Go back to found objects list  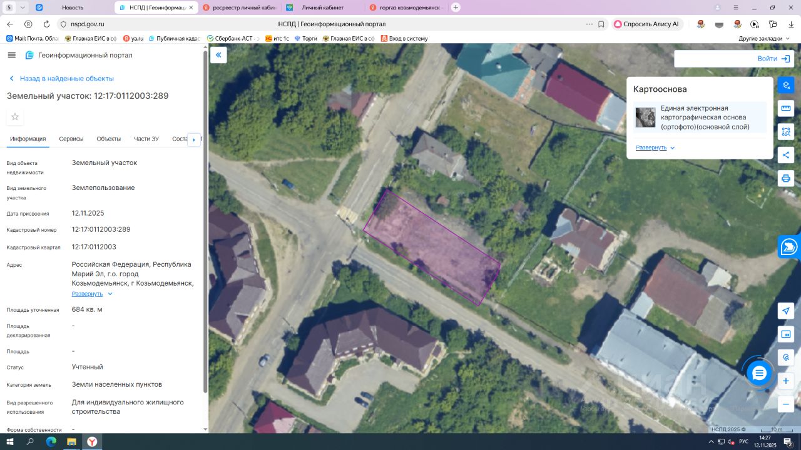pos(61,79)
